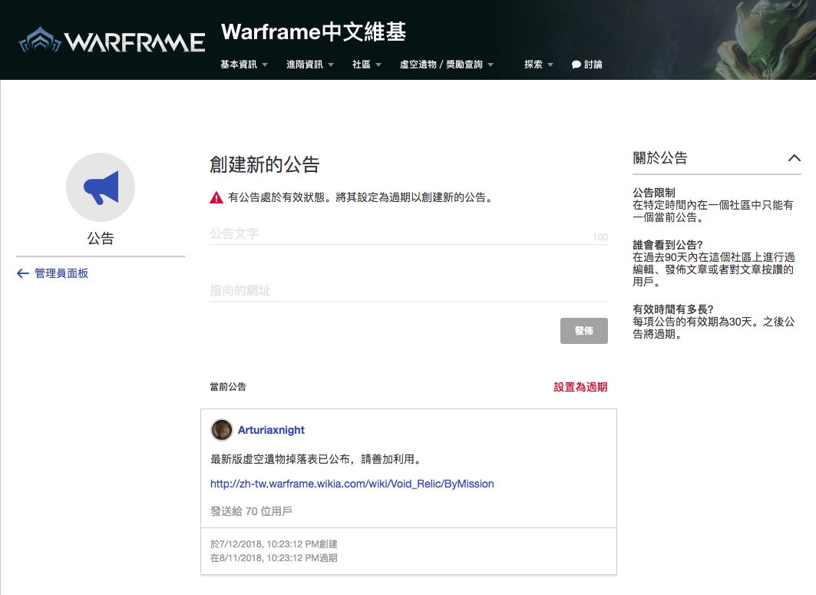Click the 公告文字 input field
The image size is (816, 595).
[408, 234]
